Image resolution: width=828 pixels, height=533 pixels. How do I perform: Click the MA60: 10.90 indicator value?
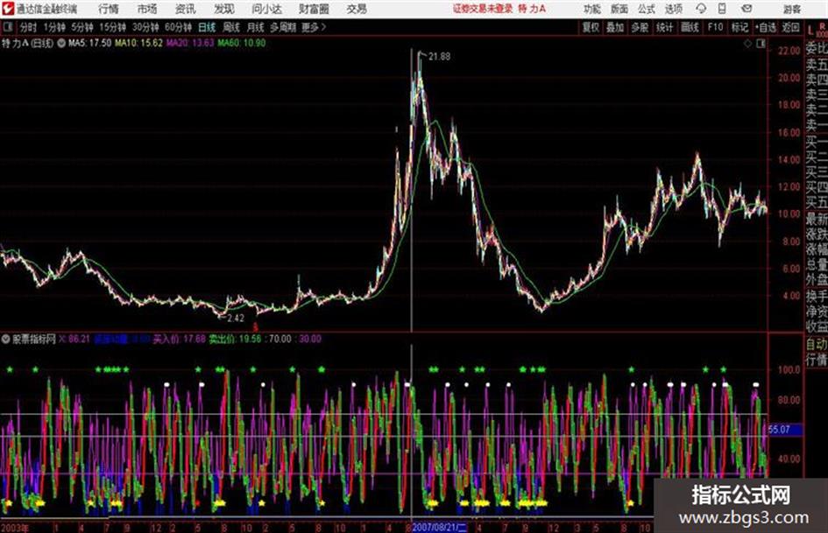pyautogui.click(x=242, y=43)
